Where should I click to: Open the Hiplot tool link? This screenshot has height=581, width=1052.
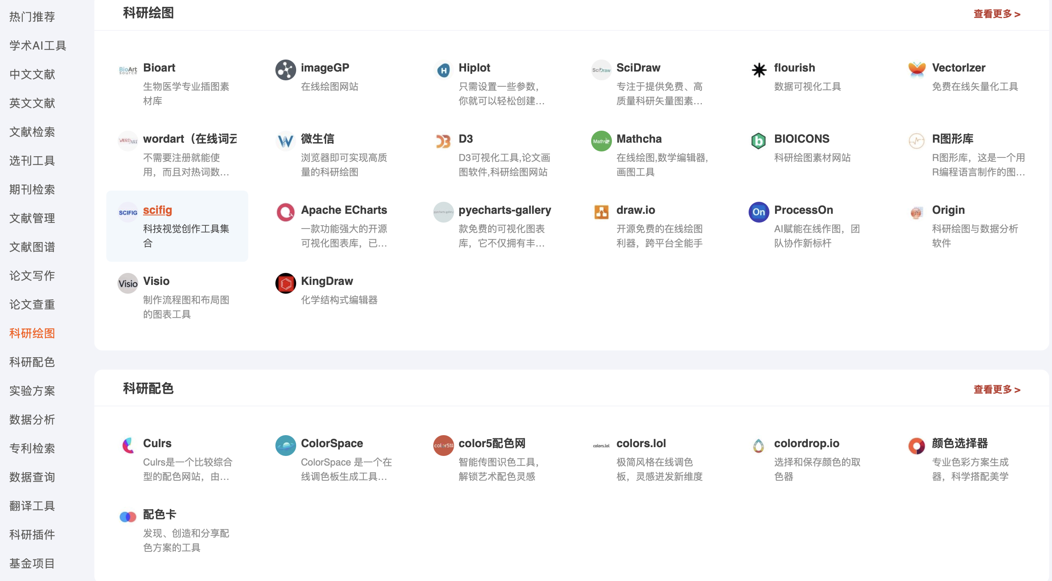pos(474,68)
